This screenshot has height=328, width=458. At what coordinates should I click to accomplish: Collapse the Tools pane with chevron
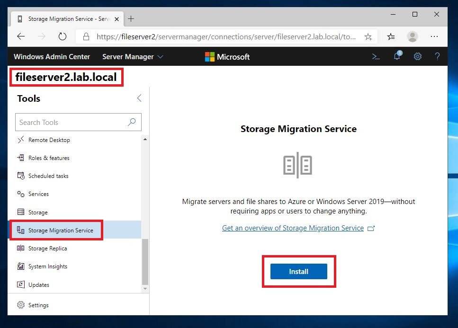pos(139,98)
